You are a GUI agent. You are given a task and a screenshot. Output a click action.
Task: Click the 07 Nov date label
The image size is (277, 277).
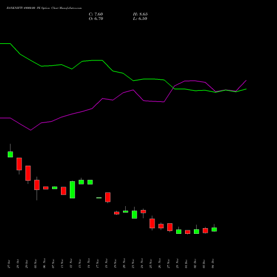pos(53,264)
